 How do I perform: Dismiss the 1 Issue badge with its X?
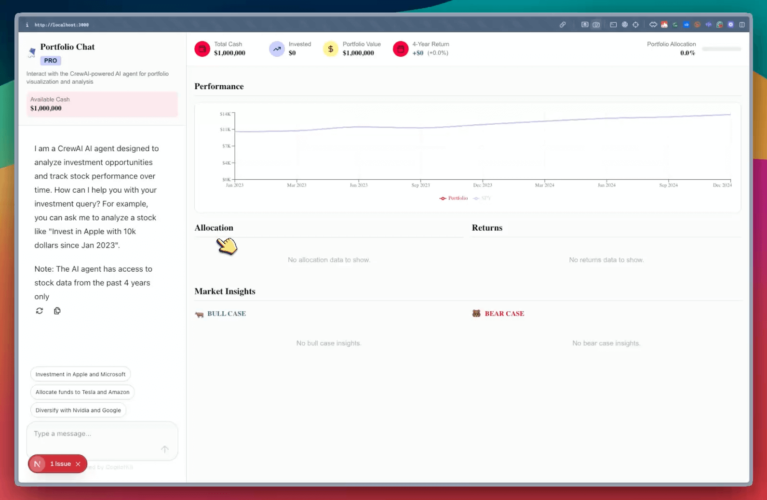click(x=78, y=464)
